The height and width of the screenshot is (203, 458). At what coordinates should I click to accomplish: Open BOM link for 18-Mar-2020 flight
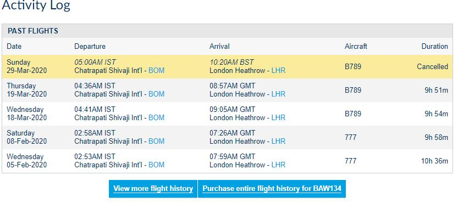point(157,118)
